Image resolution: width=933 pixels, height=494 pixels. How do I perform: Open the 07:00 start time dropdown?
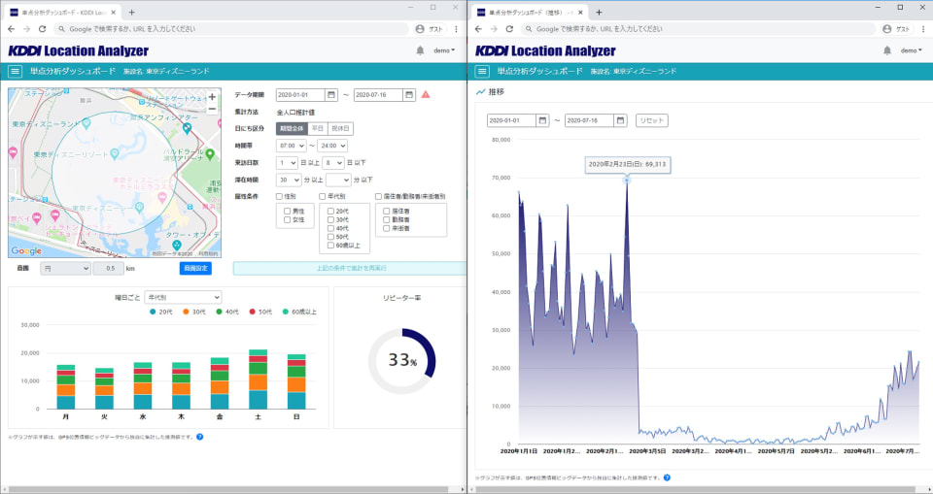coord(292,146)
